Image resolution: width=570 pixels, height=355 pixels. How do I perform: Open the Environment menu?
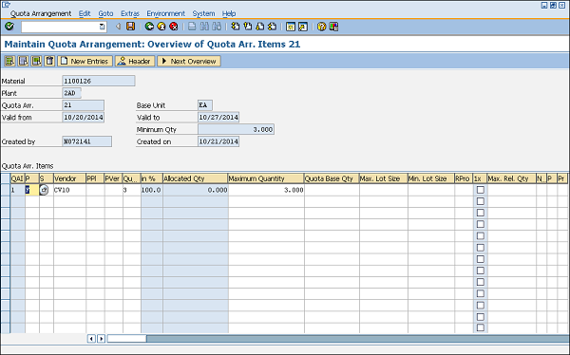[x=165, y=13]
